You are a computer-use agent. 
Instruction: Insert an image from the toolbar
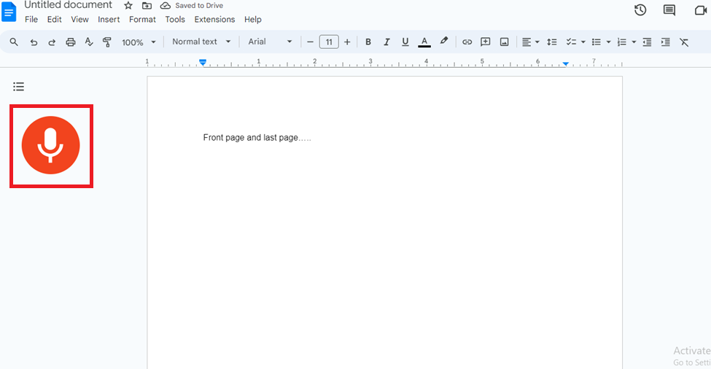click(x=504, y=42)
